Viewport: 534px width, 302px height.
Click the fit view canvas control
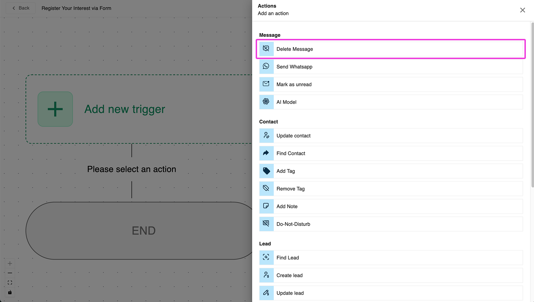pyautogui.click(x=10, y=283)
